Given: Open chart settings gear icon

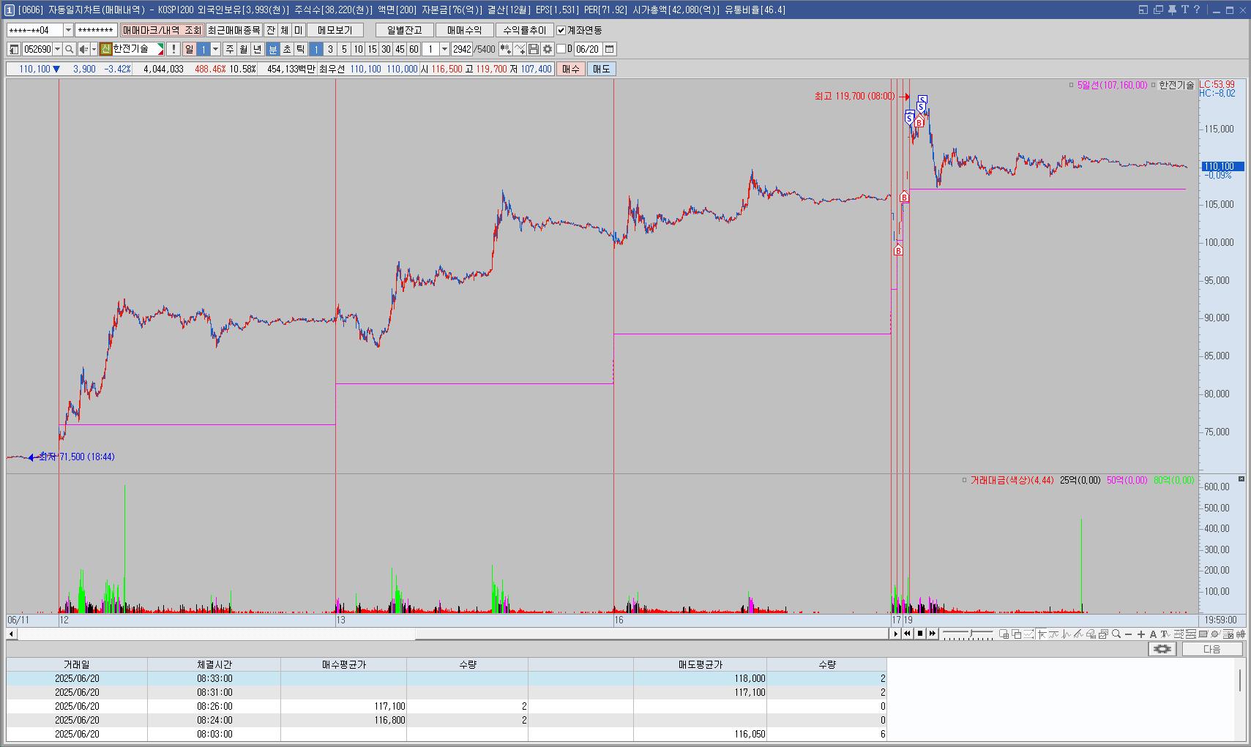Looking at the screenshot, I should coord(548,49).
